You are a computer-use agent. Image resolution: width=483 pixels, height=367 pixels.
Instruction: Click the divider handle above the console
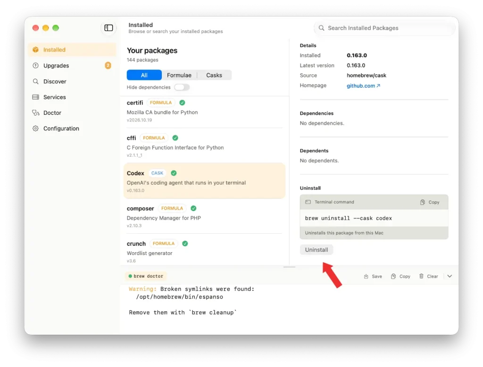point(289,267)
